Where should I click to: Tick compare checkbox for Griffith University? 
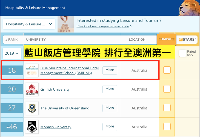coord(167,89)
